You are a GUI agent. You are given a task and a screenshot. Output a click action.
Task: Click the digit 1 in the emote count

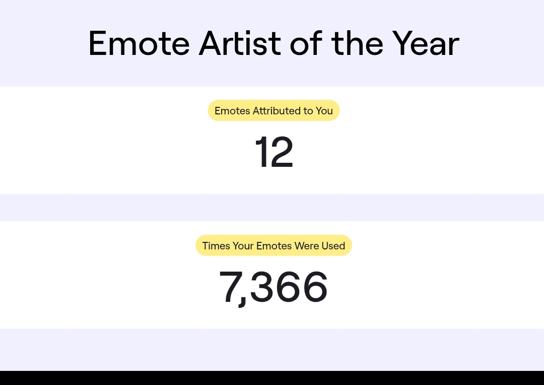tap(261, 153)
